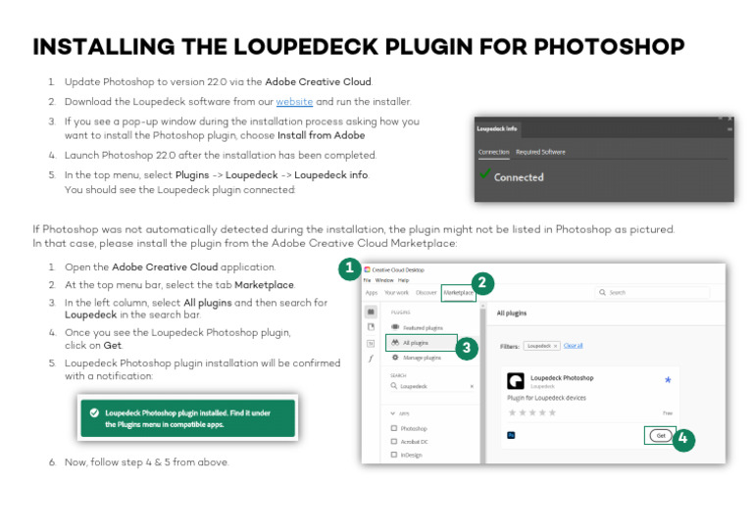Click the 'Plugin for Loupedeck devices' text

pos(546,398)
